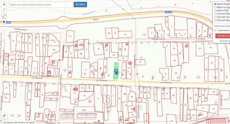This screenshot has height=124, width=230.
Task: Click the blue location pin marker
Action: 116,72
